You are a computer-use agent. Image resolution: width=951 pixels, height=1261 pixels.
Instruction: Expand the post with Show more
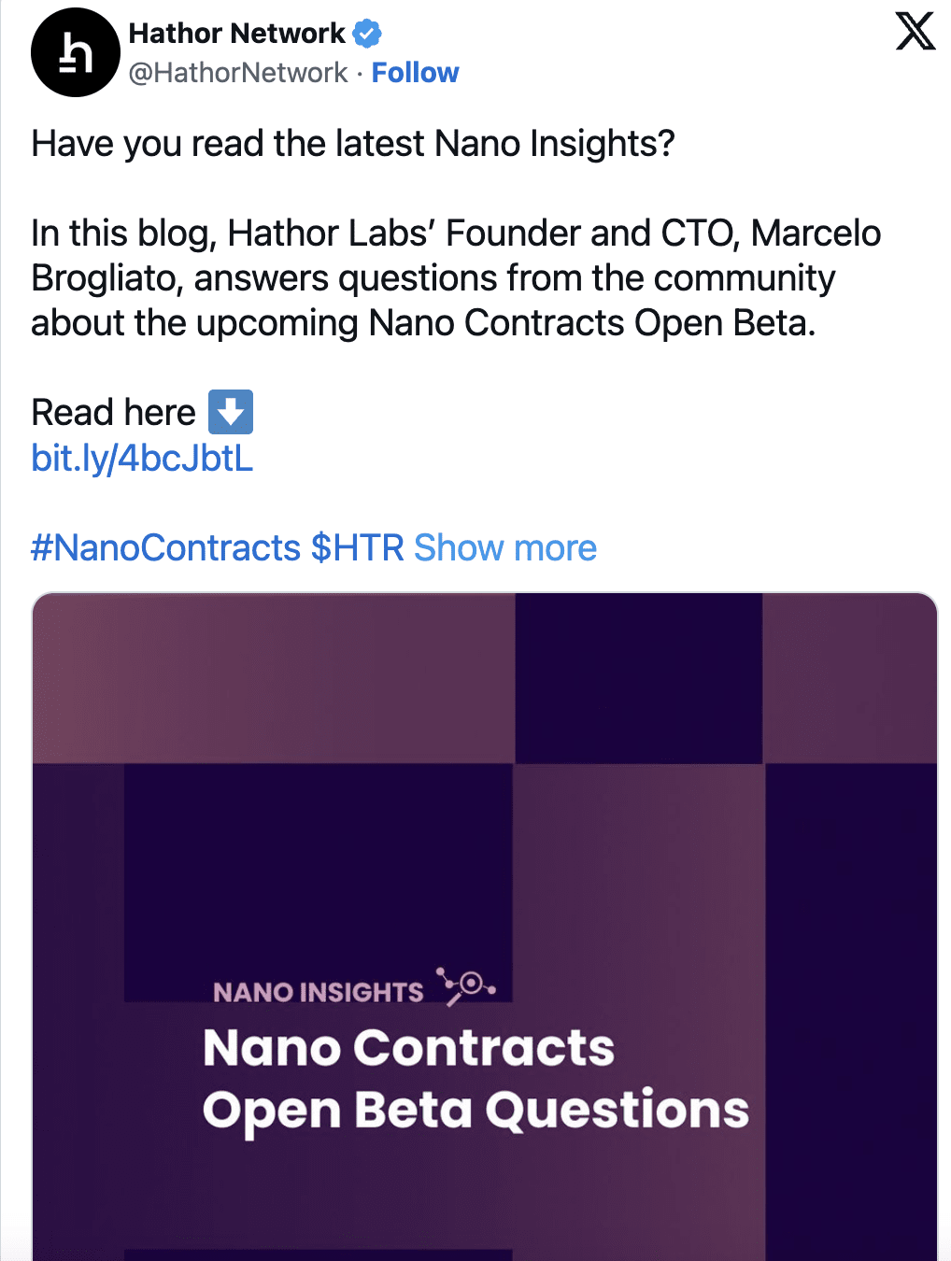pos(504,548)
